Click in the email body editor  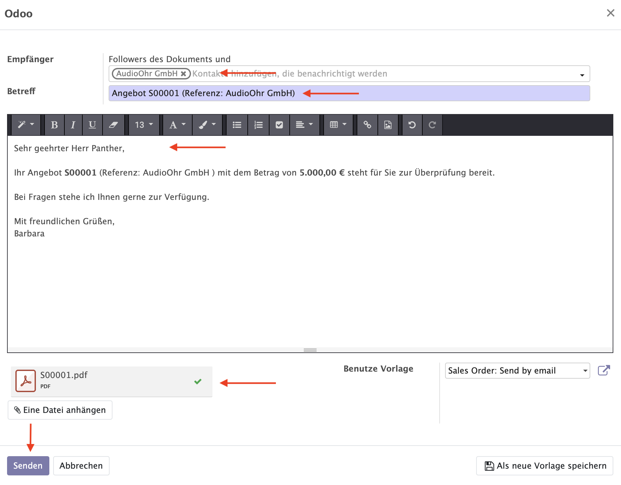(x=310, y=242)
